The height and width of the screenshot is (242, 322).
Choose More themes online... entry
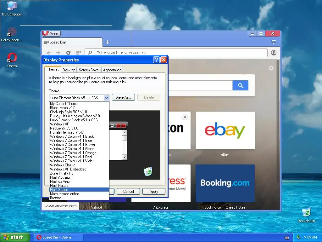tap(79, 194)
